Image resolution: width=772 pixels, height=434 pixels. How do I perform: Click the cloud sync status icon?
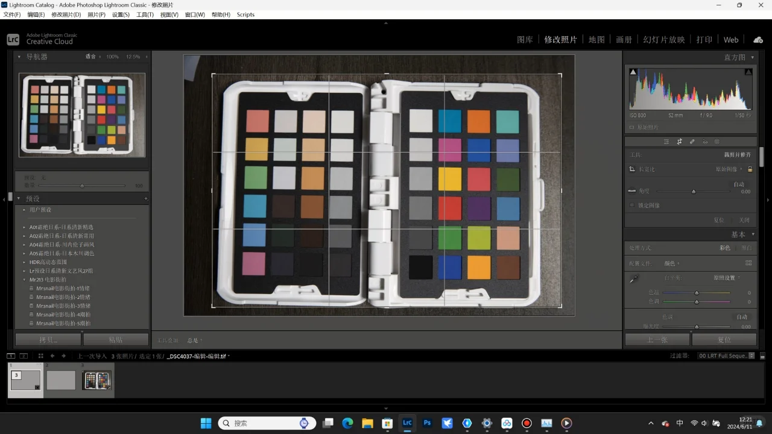(758, 40)
